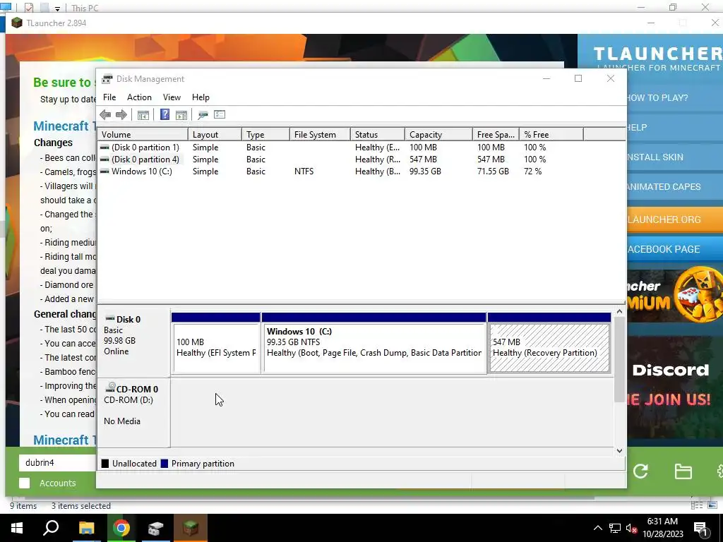Click the Disk Management title bar icon

click(x=107, y=79)
